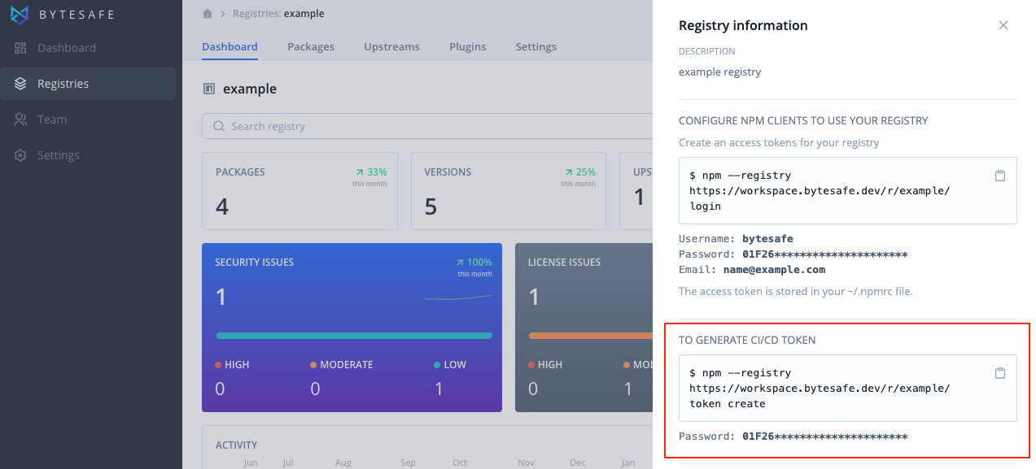Click the LOW count in Security Issues

click(x=438, y=389)
